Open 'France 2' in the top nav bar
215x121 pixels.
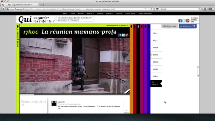click(x=81, y=13)
